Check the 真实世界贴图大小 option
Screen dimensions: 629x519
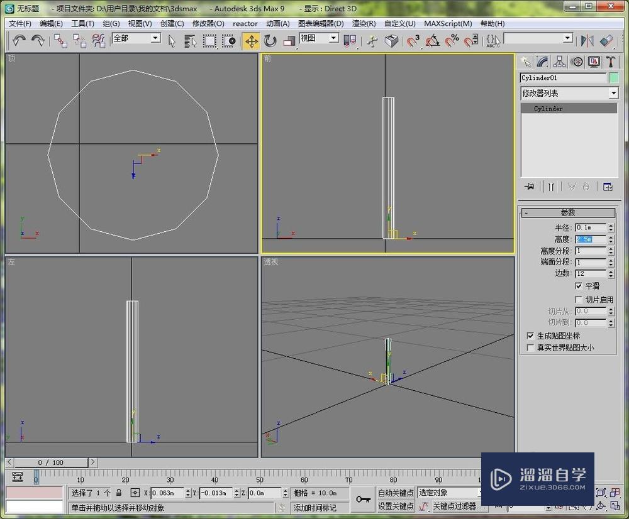pyautogui.click(x=530, y=347)
